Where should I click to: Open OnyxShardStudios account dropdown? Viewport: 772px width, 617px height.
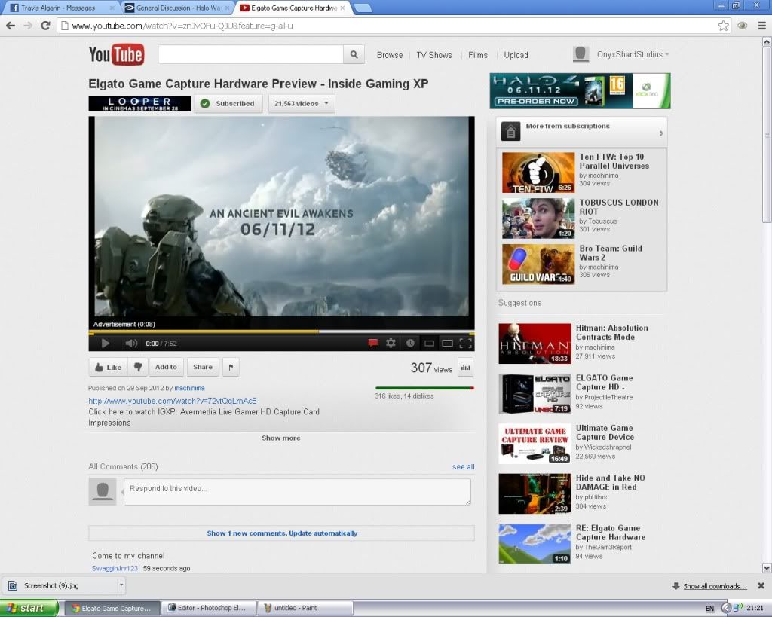621,54
